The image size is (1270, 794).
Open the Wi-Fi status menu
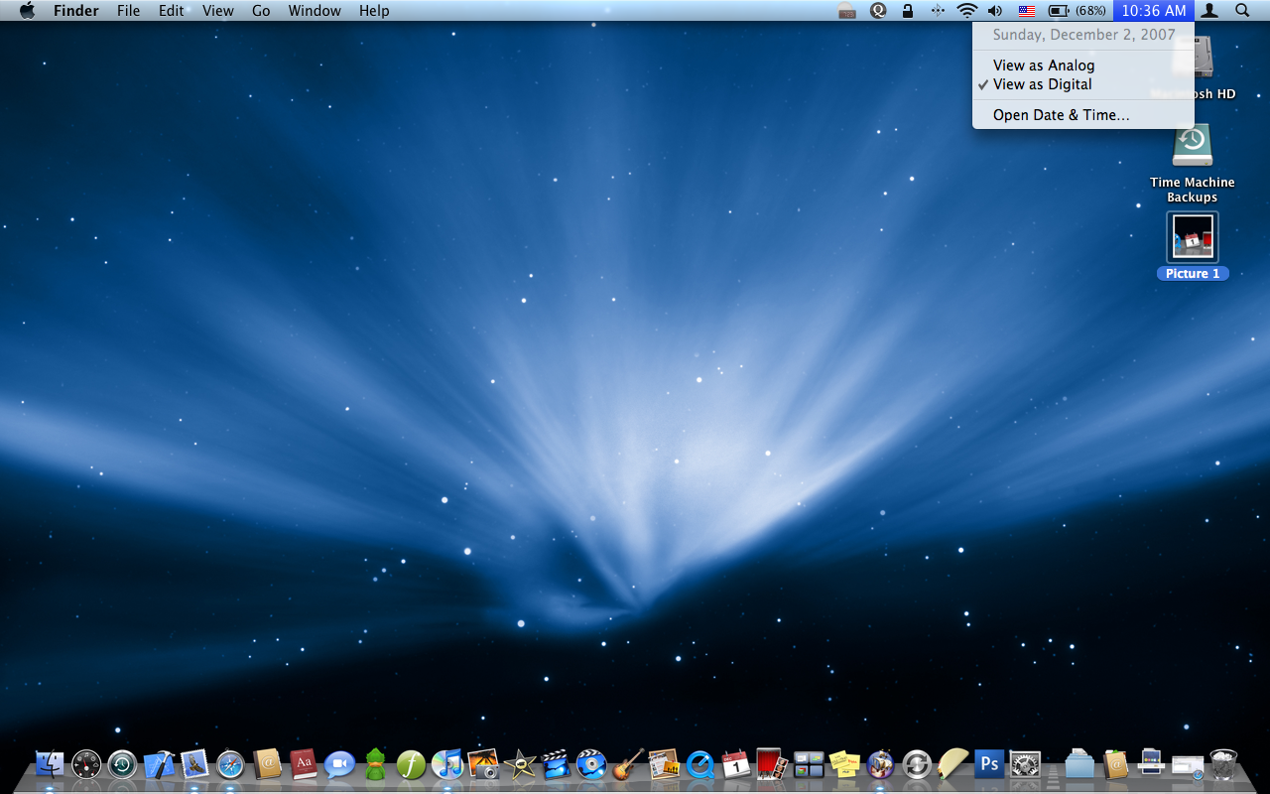coord(966,11)
